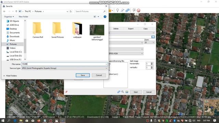Screen dimensions: 219x123
Task: Open volume control in system tray
Action: click(x=194, y=121)
